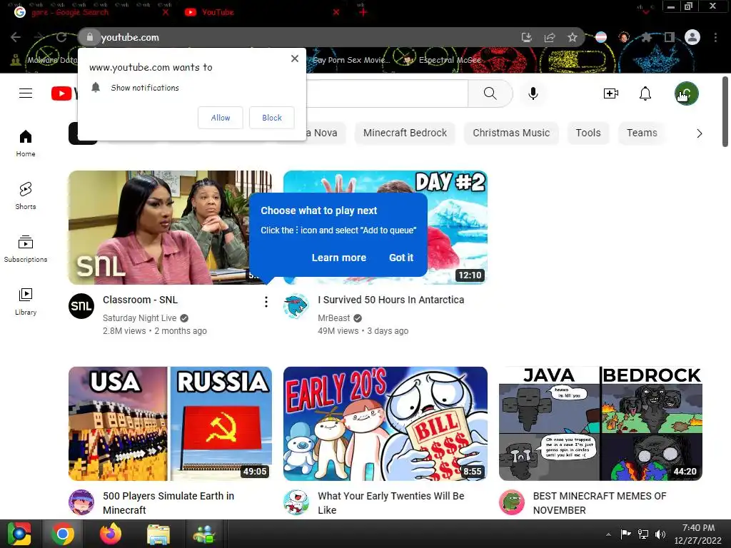The width and height of the screenshot is (731, 548).
Task: Click the search magnifier button
Action: click(x=490, y=93)
